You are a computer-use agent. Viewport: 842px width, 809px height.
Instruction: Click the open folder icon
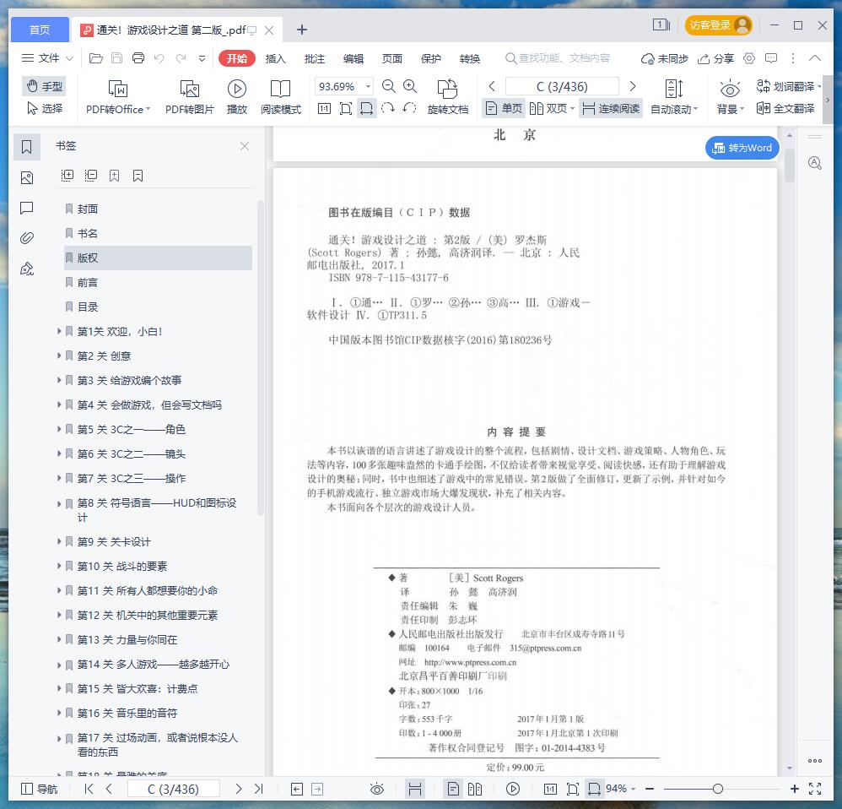coord(95,58)
